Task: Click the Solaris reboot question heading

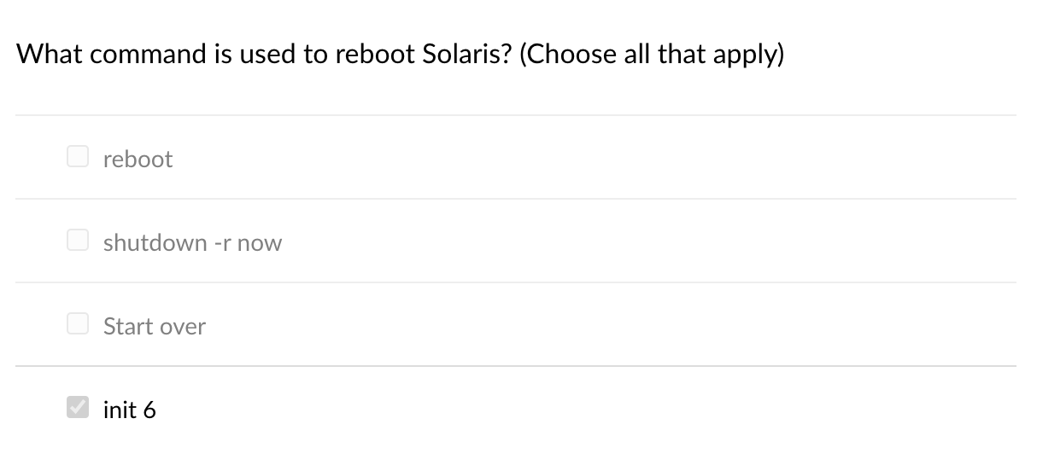Action: tap(265, 55)
